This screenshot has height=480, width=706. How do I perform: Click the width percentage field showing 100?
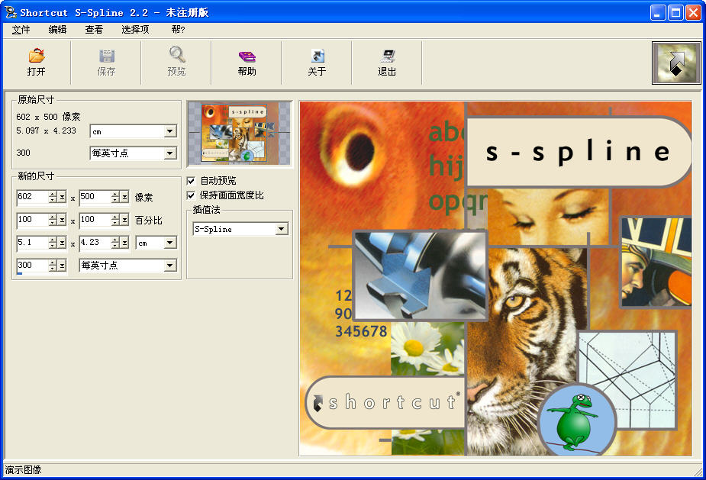pos(32,220)
